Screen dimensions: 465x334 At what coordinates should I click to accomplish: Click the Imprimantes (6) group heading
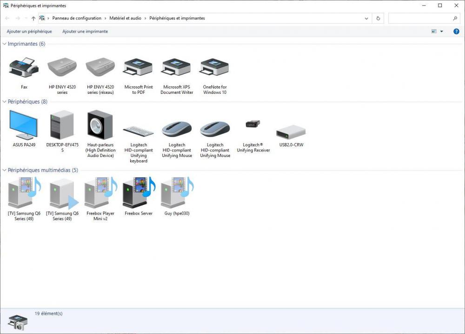coord(27,44)
